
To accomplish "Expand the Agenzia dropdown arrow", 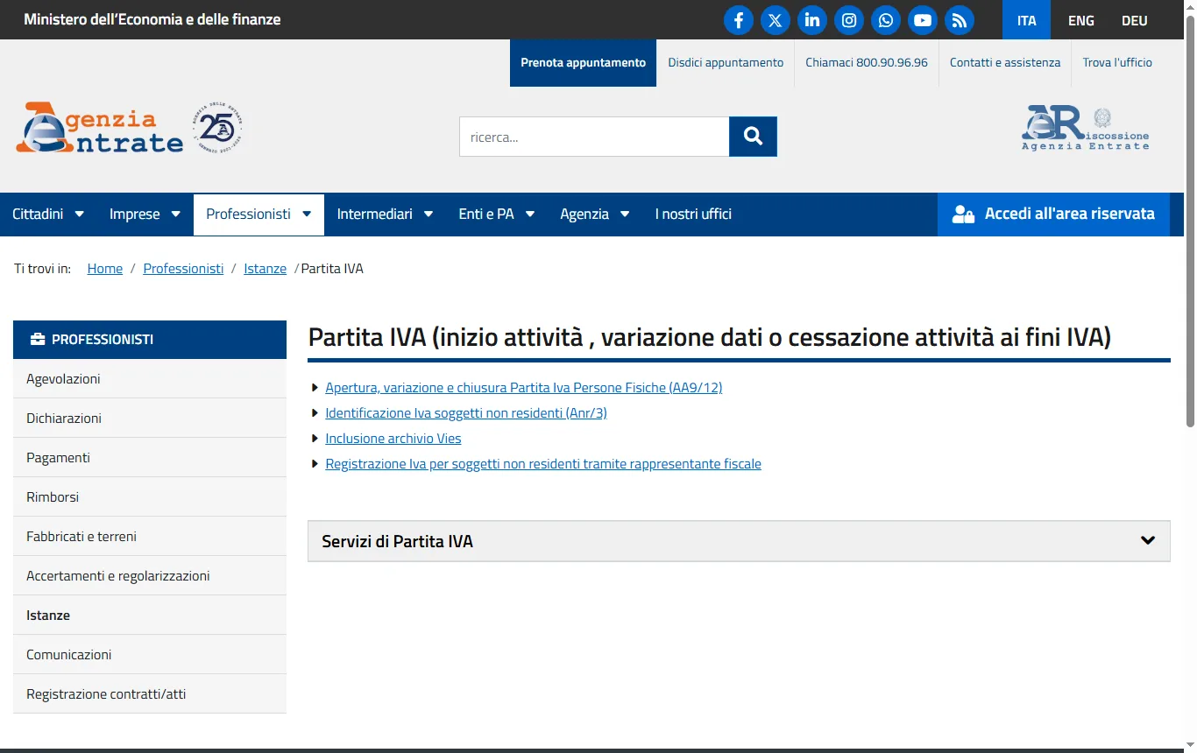I will (625, 214).
